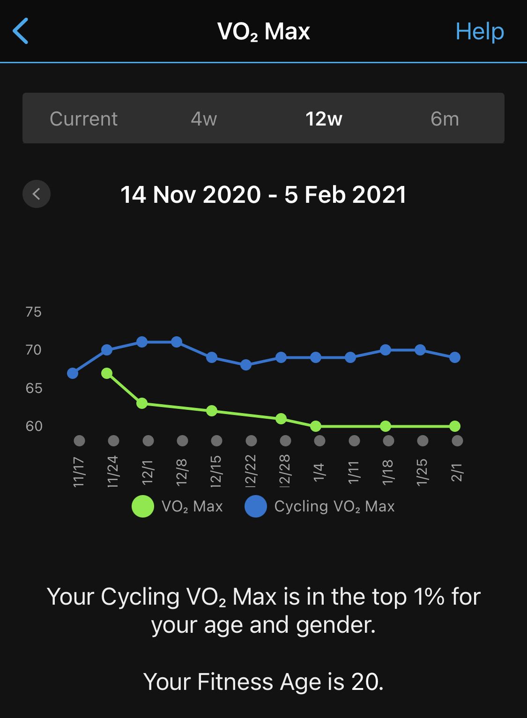Select the gray 2/1 week marker dot
The height and width of the screenshot is (718, 527).
pyautogui.click(x=457, y=441)
